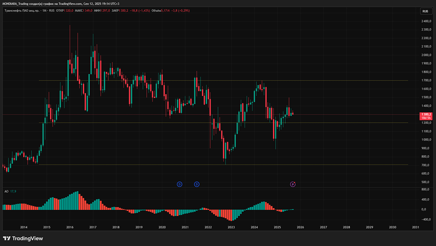Click the 2025 label on time axis
The height and width of the screenshot is (246, 436).
pos(277,227)
